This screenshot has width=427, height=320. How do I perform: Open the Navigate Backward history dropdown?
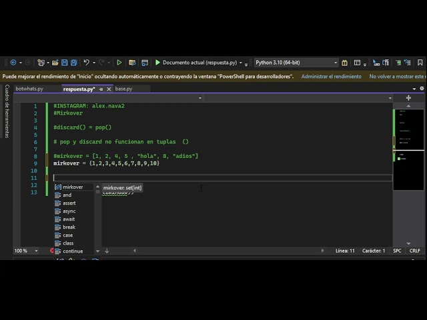pos(21,63)
